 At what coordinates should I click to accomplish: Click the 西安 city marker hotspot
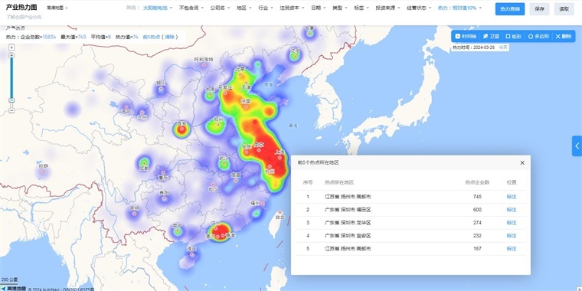click(x=181, y=129)
